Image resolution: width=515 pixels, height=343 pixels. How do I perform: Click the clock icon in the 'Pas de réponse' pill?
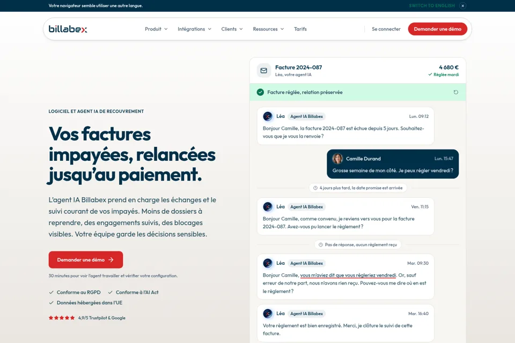321,245
